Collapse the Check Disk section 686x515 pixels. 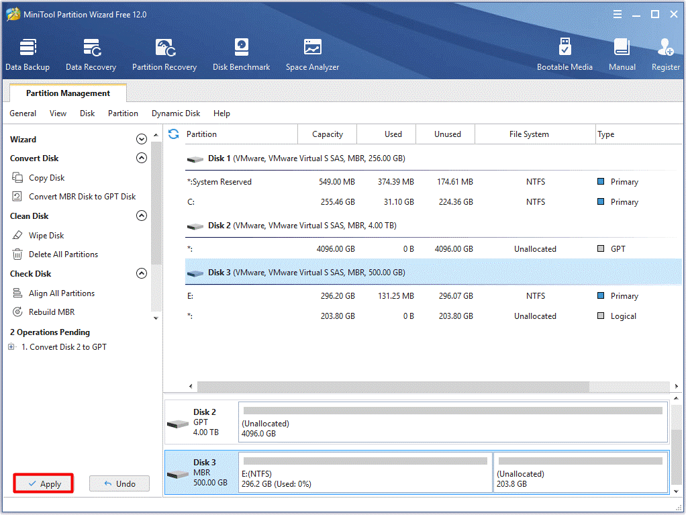[142, 273]
